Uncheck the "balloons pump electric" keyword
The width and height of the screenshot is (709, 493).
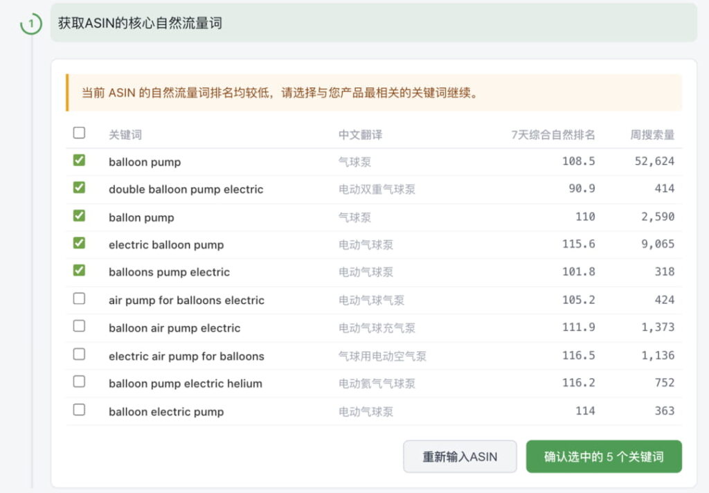(79, 272)
